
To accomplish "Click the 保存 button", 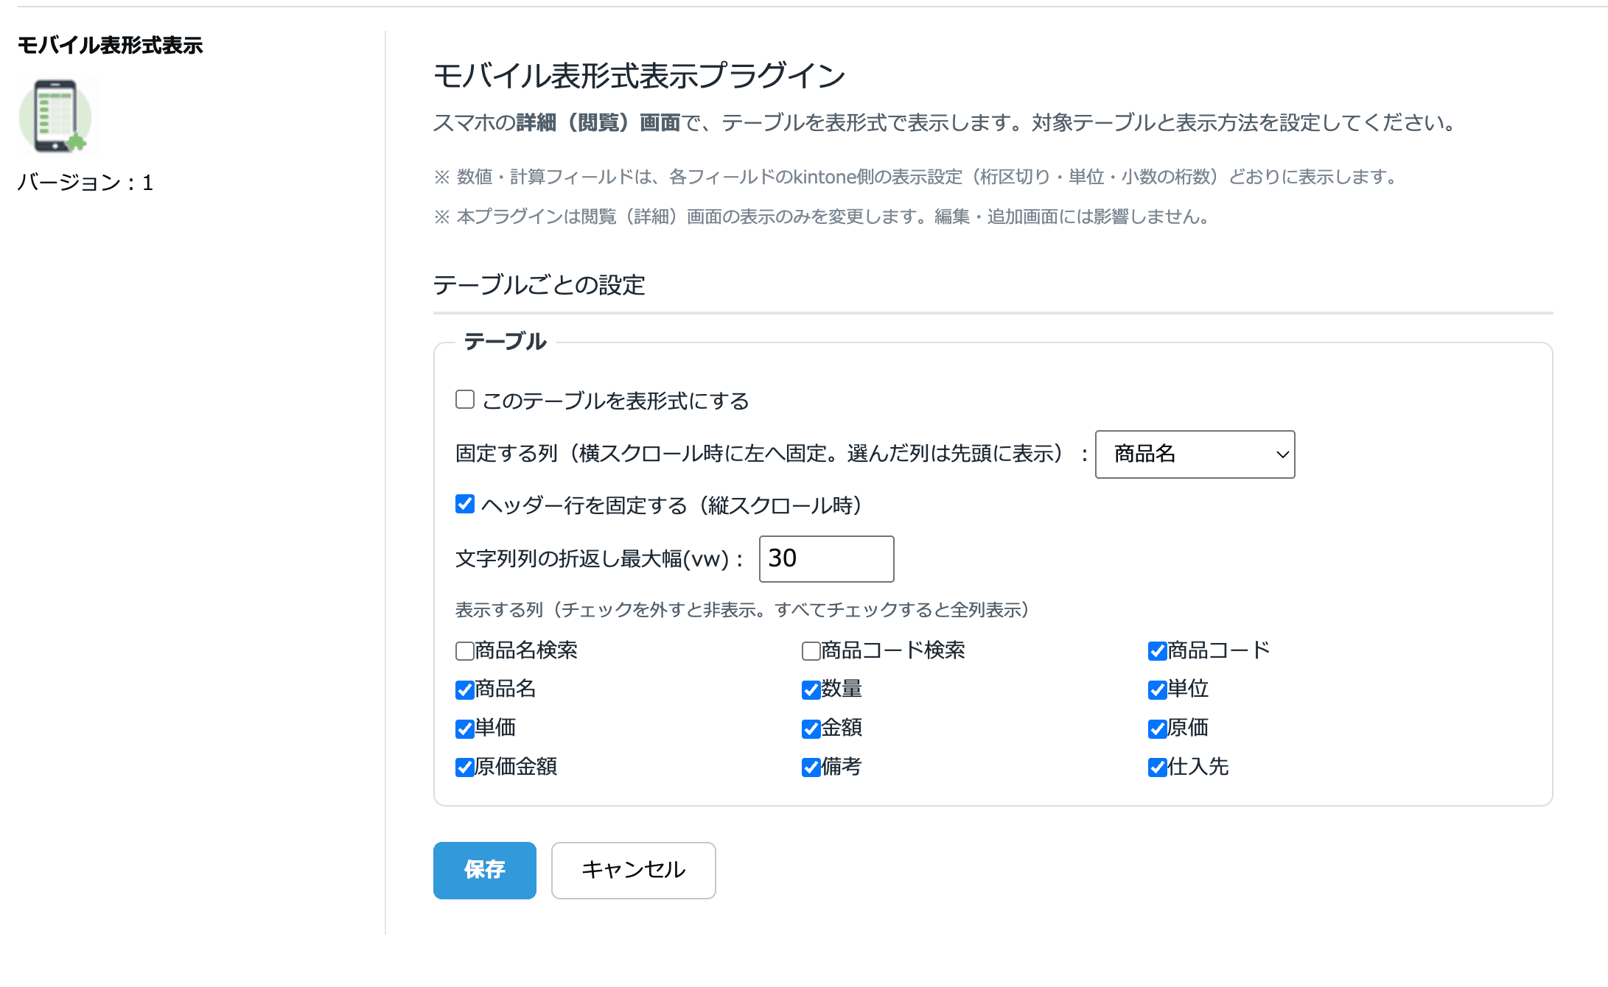I will pos(484,870).
